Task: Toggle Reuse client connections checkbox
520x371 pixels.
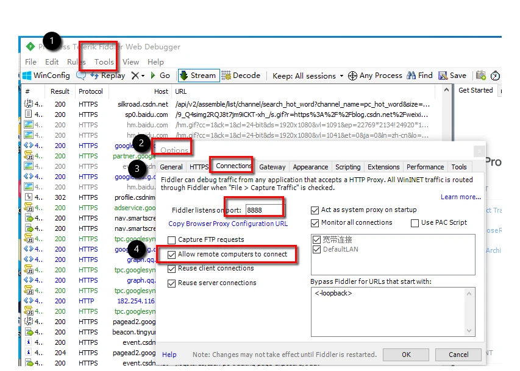Action: [x=171, y=269]
